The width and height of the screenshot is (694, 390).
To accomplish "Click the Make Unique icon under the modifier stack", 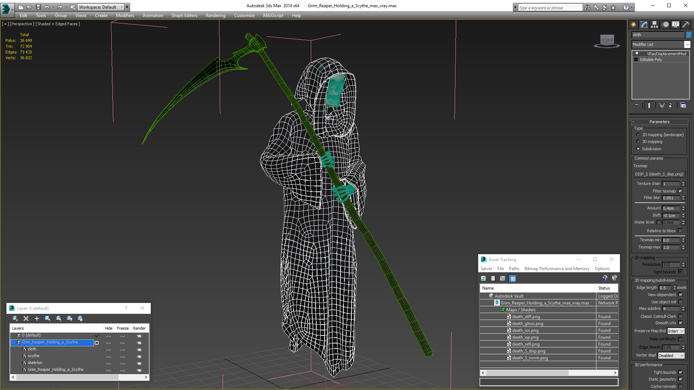I will point(662,105).
